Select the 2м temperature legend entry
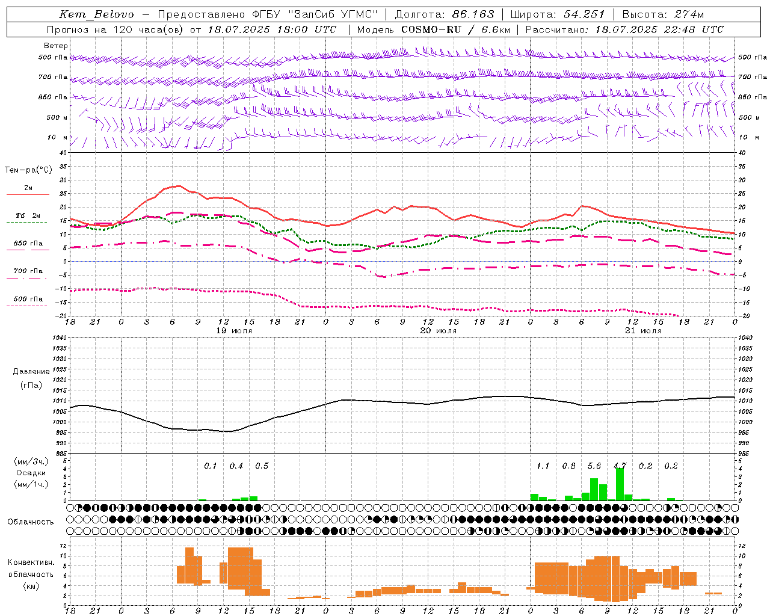The width and height of the screenshot is (770, 616). tap(28, 188)
